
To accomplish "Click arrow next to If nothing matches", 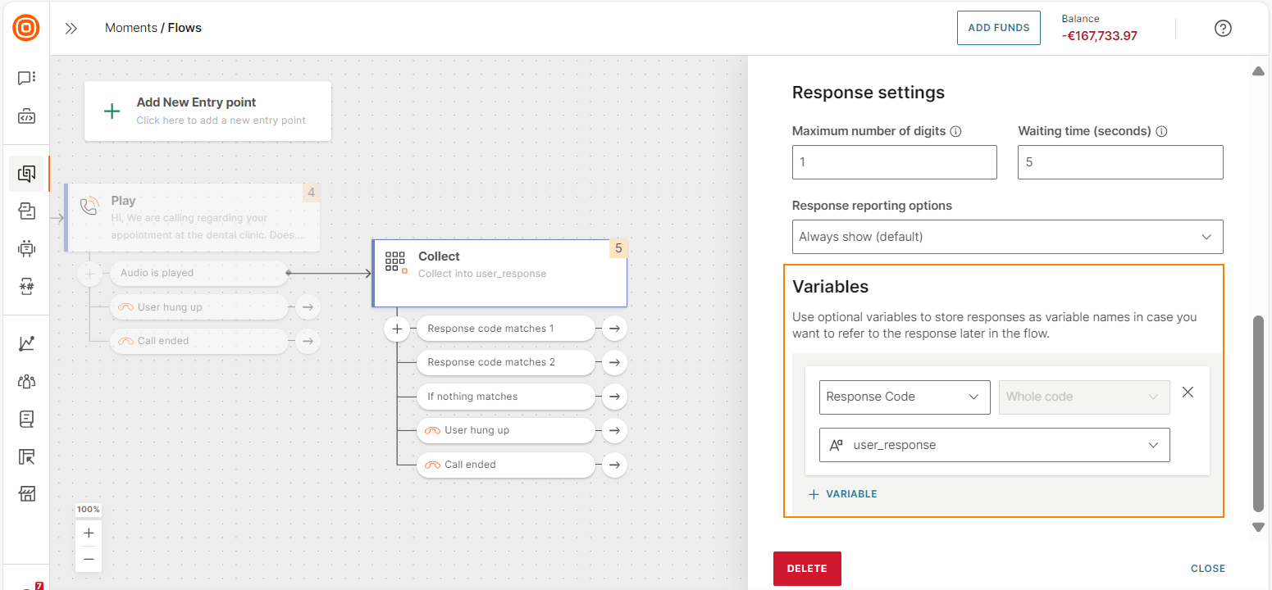I will pyautogui.click(x=614, y=397).
